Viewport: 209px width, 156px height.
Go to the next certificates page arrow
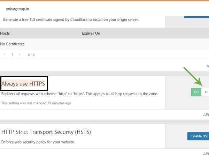coord(20,54)
